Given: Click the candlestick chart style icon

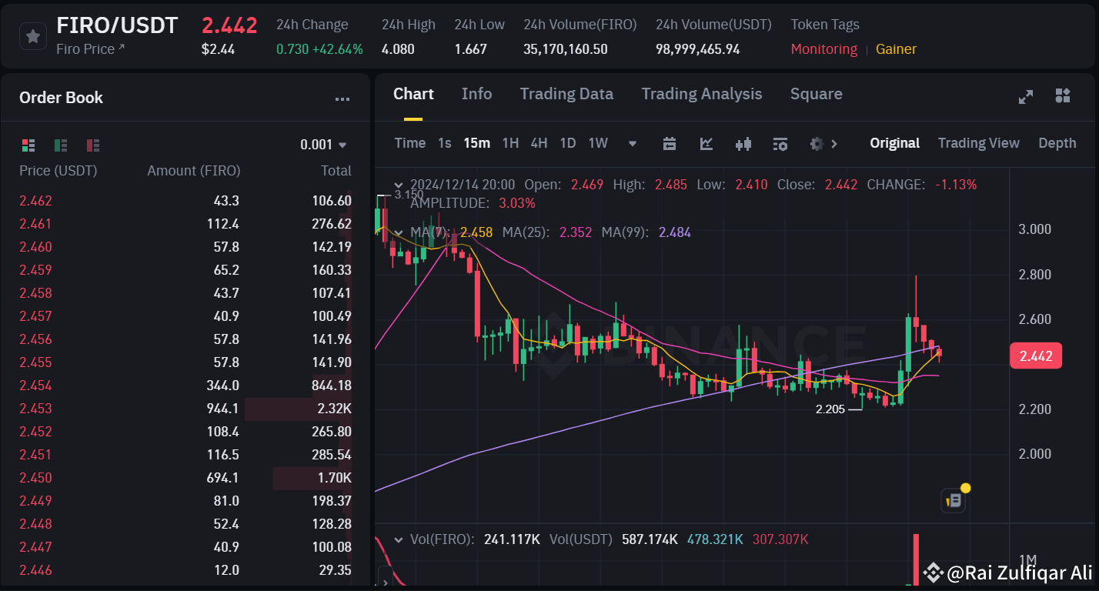Looking at the screenshot, I should coord(743,143).
